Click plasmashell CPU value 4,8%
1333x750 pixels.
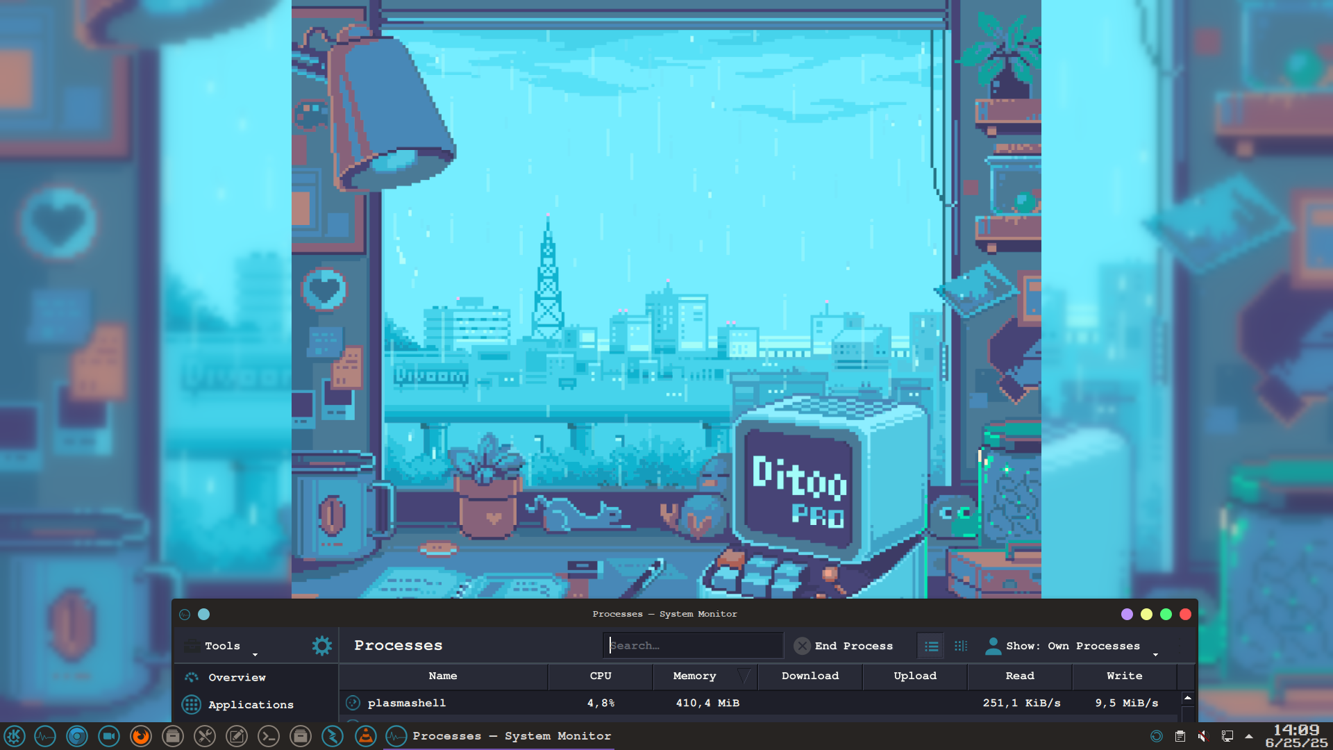pos(601,703)
